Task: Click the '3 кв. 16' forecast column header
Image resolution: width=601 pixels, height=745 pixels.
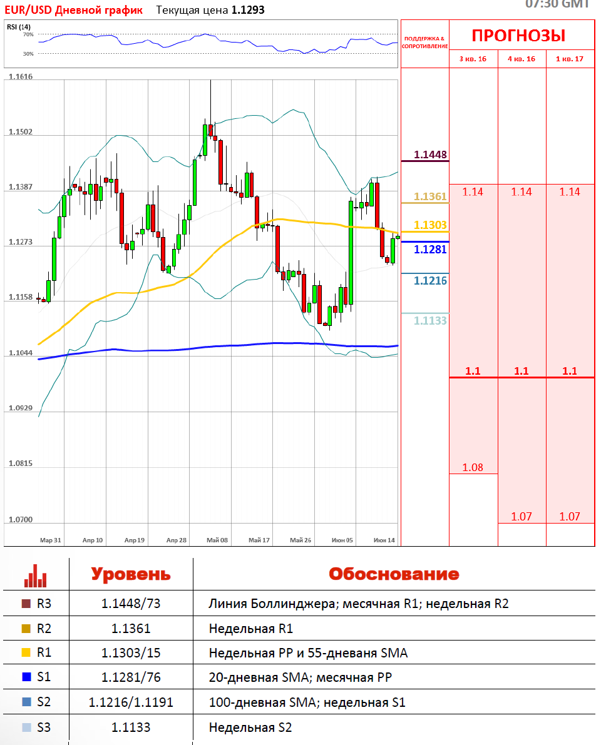Action: click(x=473, y=59)
